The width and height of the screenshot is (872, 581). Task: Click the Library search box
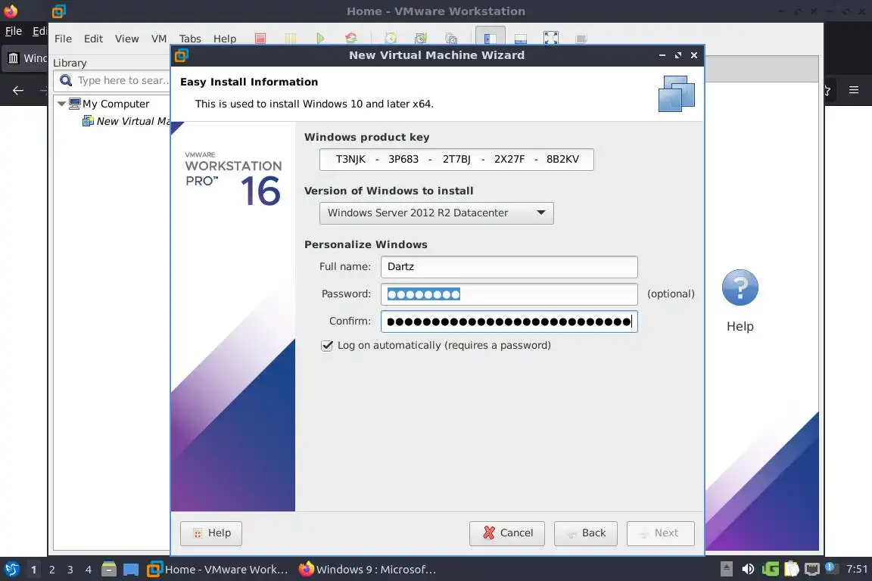pos(112,81)
